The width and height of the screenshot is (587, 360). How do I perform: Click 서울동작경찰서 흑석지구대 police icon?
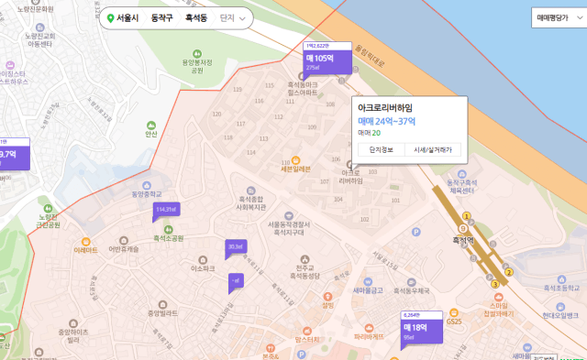point(289,215)
